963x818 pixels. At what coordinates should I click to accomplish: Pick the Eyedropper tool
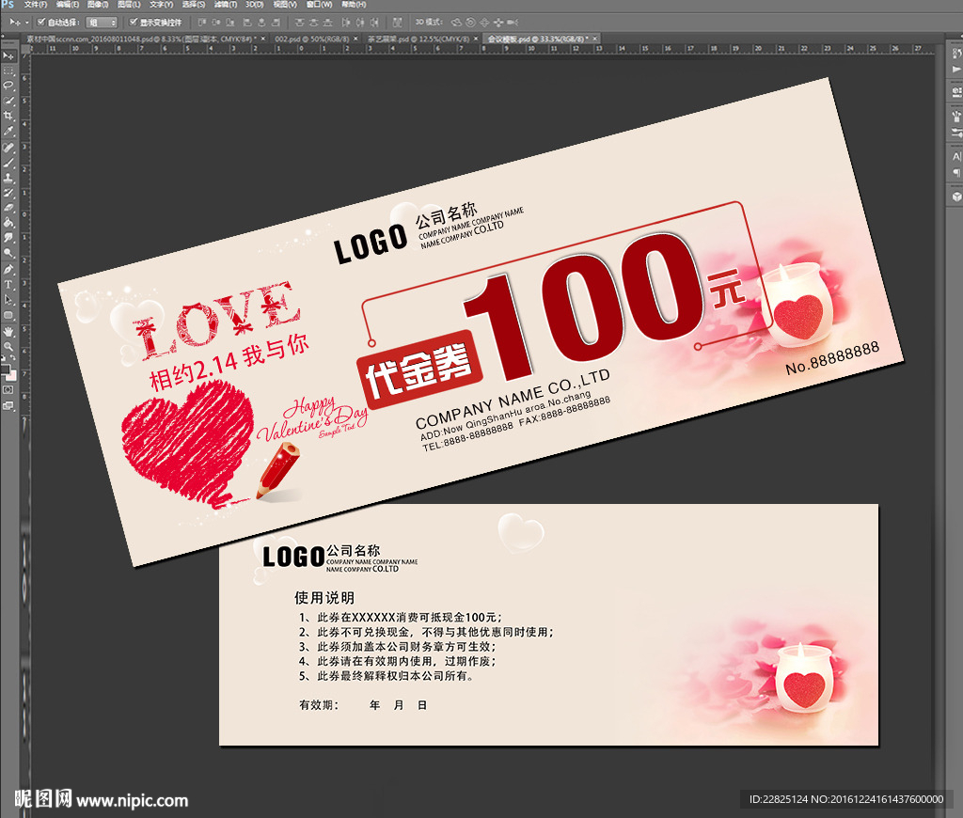coord(8,130)
